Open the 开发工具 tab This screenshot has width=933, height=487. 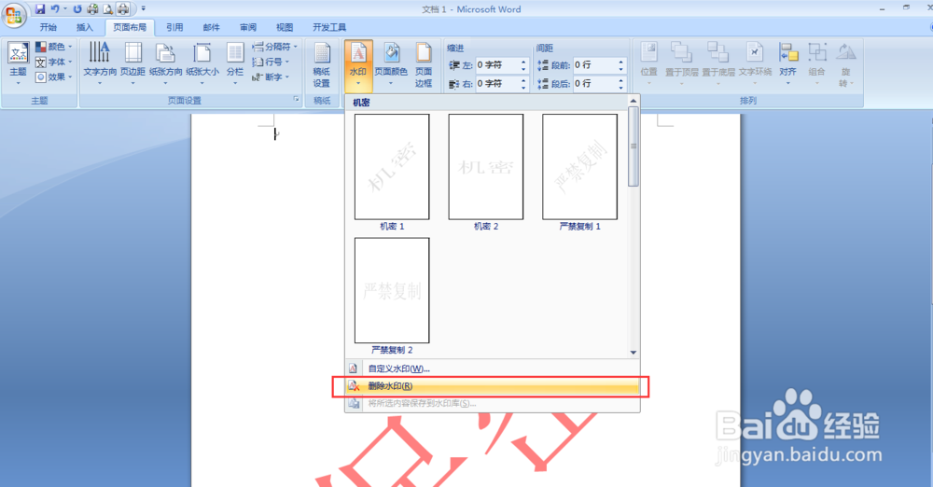coord(329,27)
